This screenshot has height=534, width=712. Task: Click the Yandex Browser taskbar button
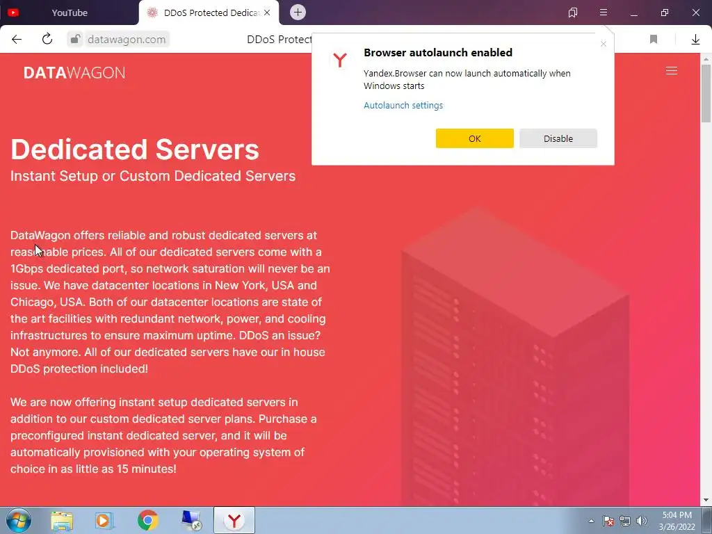[234, 520]
